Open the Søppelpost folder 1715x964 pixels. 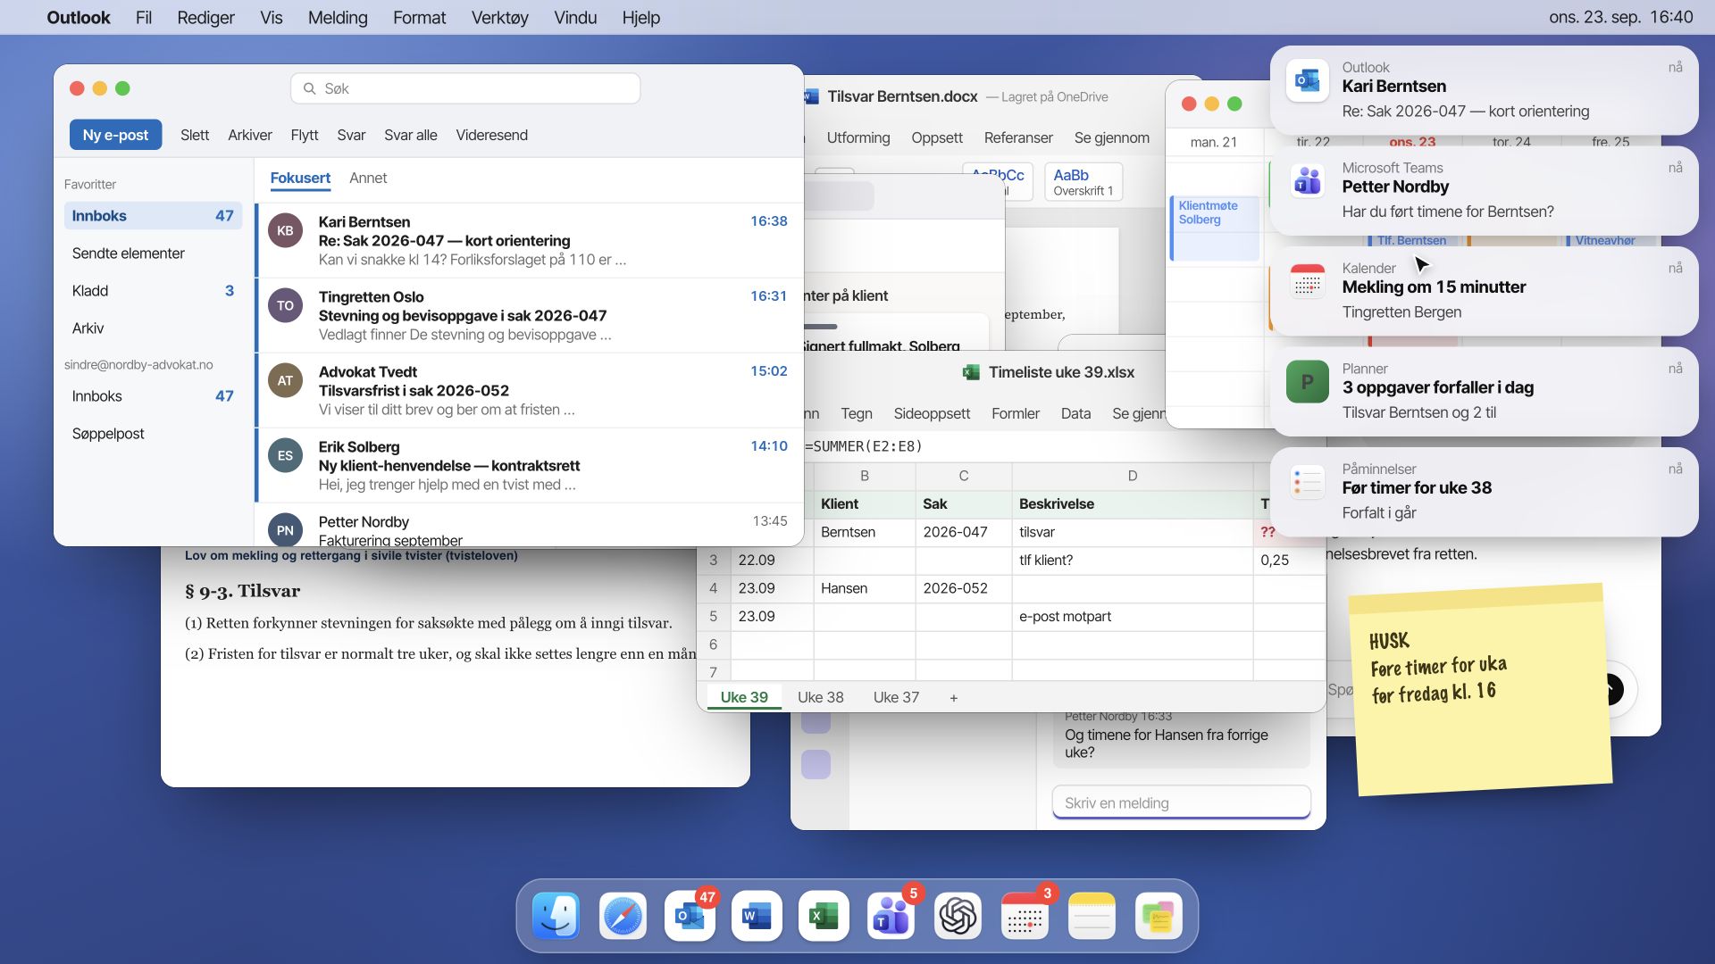pyautogui.click(x=153, y=434)
